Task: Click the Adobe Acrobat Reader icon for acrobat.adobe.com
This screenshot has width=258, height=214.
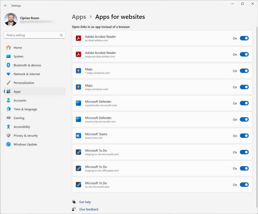Action: tap(78, 38)
